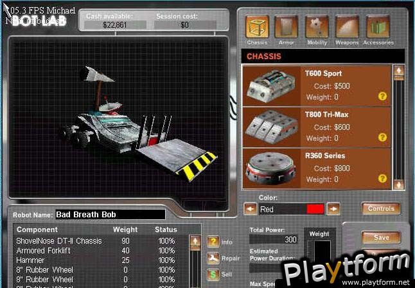Click the Info question-mark icon
The height and width of the screenshot is (288, 415).
point(213,242)
